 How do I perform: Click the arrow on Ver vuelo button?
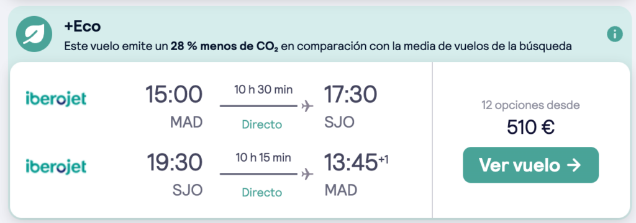pos(574,165)
